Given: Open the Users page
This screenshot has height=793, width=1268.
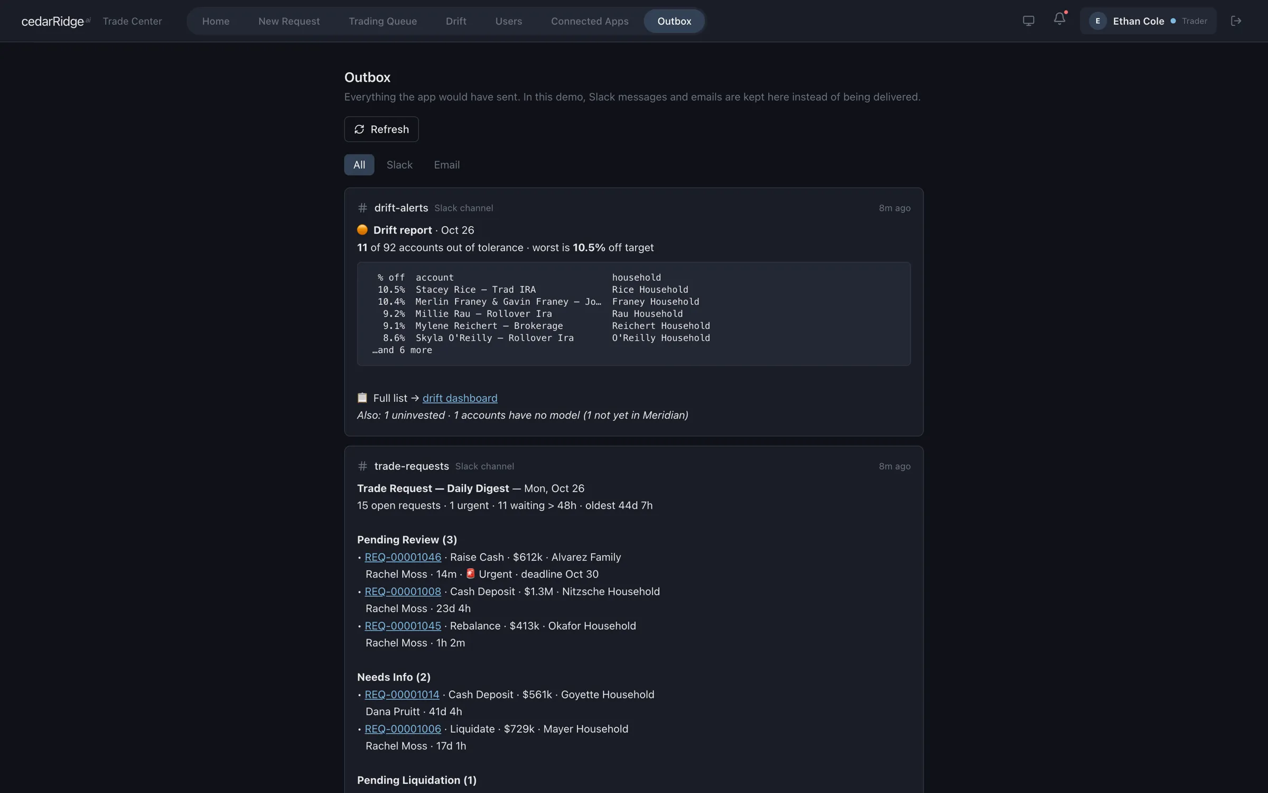Looking at the screenshot, I should 508,21.
